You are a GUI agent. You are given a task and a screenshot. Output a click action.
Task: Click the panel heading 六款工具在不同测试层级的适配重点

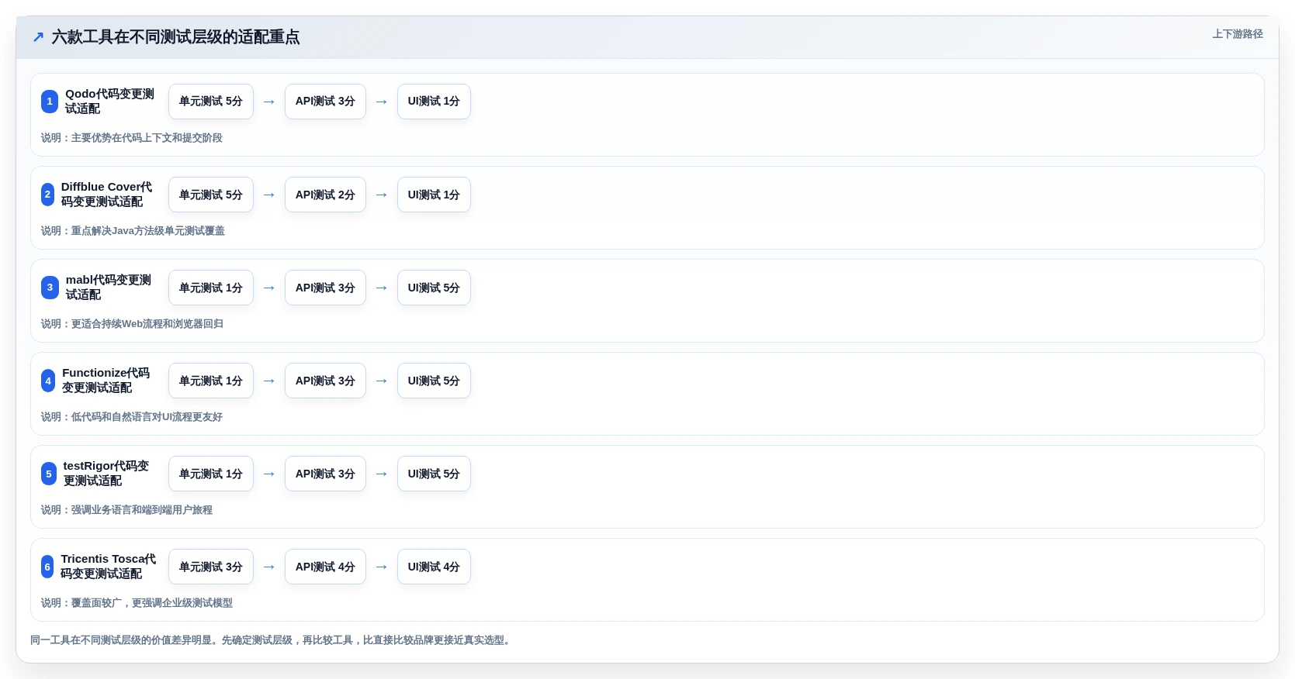[x=175, y=37]
